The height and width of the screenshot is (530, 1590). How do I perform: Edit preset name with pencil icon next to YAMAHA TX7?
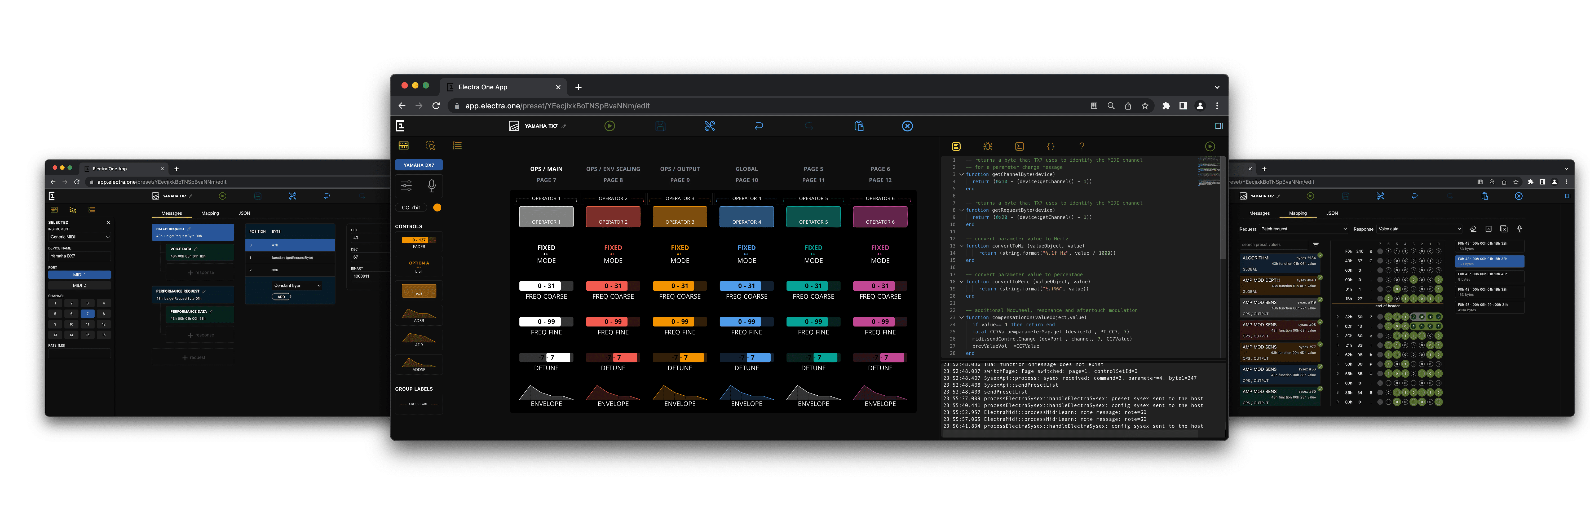(564, 126)
